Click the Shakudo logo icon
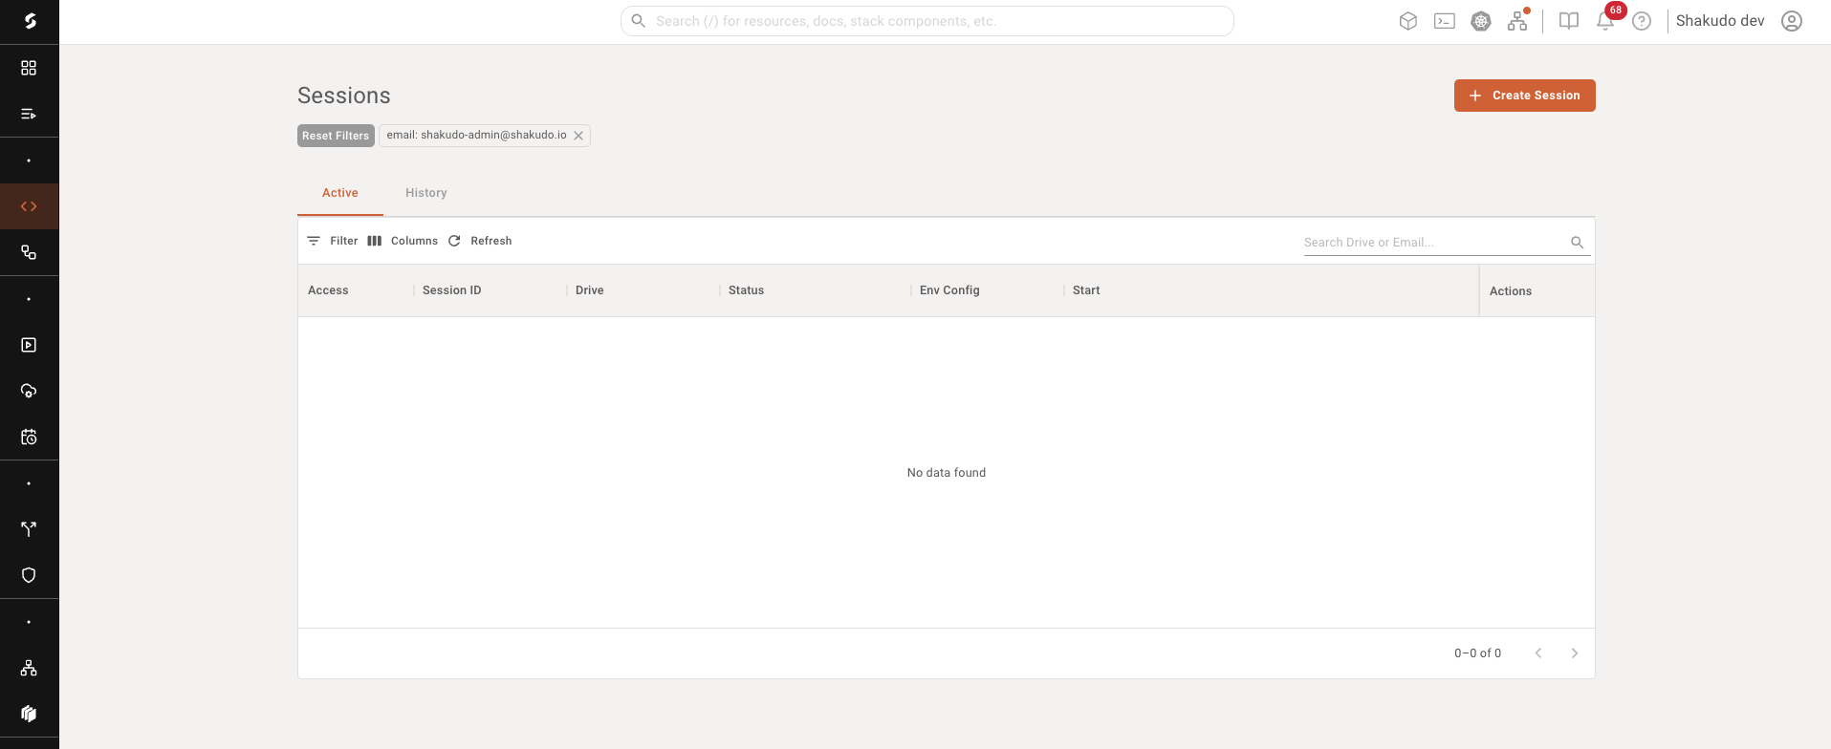This screenshot has width=1831, height=749. coord(30,21)
